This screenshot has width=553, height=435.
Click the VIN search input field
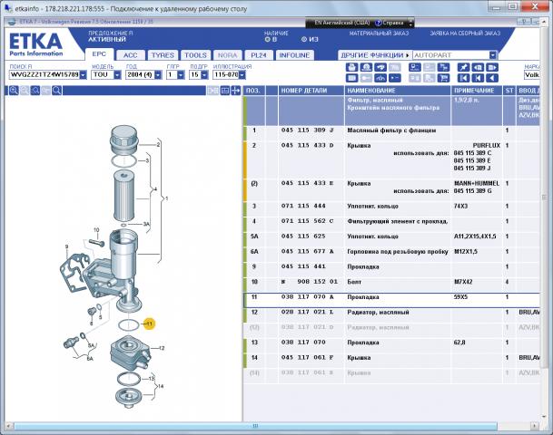44,74
